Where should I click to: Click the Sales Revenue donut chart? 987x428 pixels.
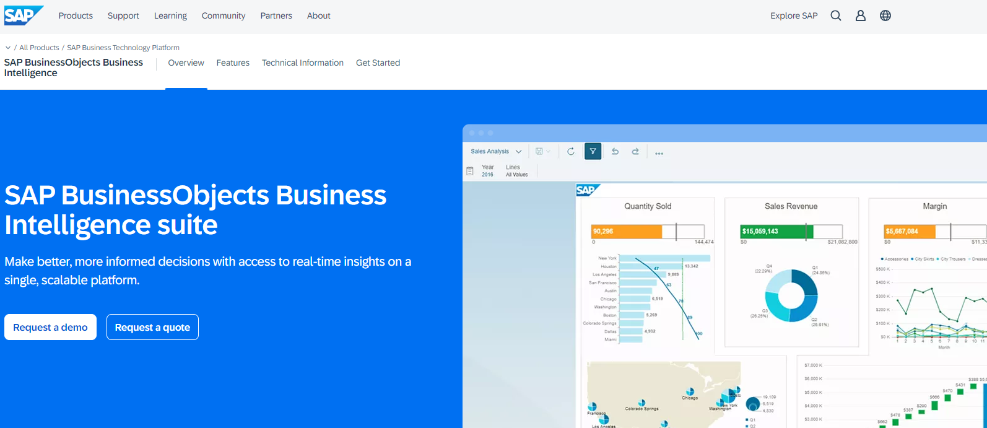pos(791,295)
